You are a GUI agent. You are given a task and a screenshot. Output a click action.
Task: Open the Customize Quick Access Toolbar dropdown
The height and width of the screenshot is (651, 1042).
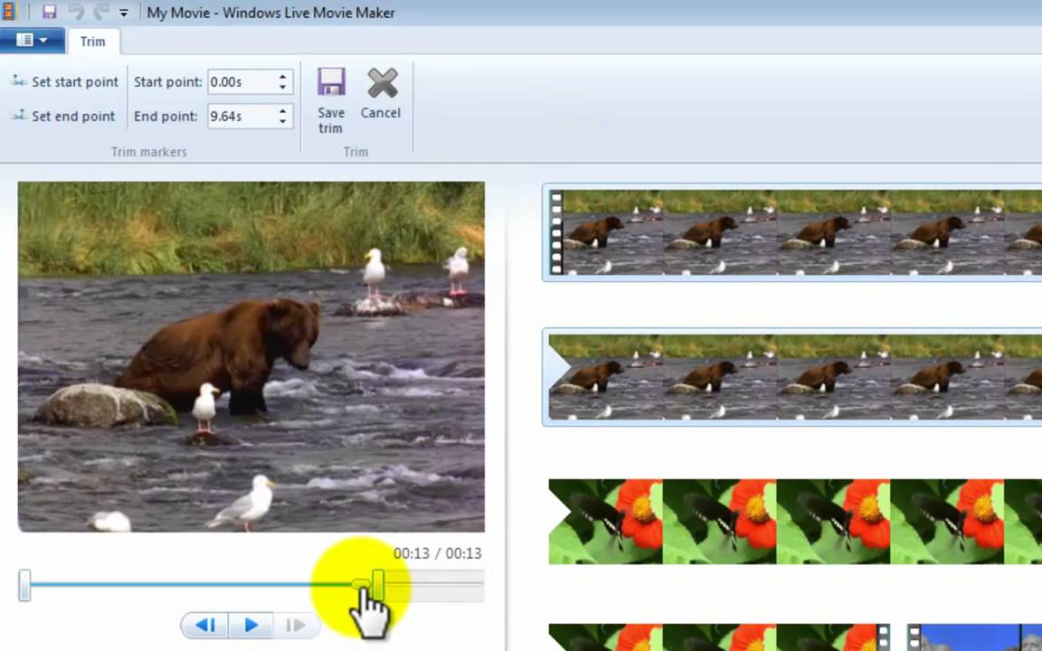124,13
